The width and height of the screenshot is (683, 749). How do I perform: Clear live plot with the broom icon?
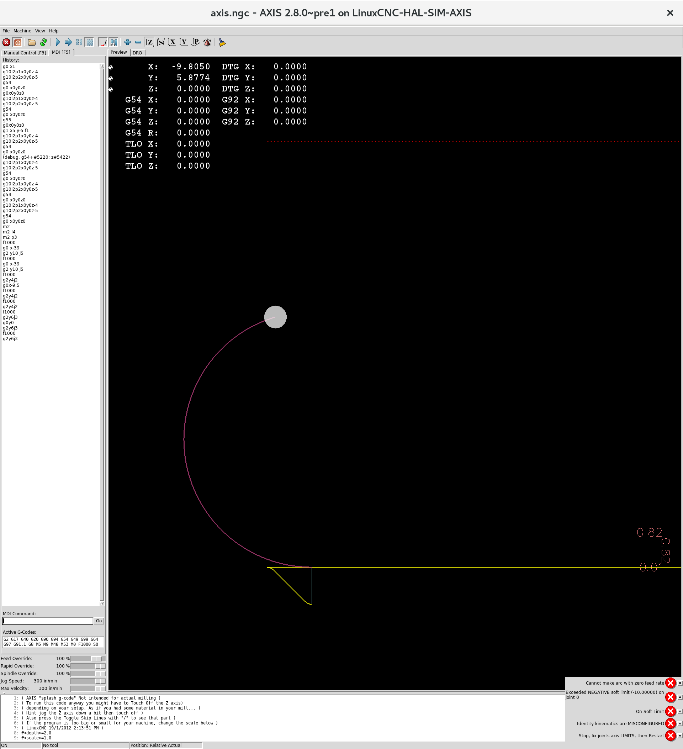click(x=222, y=42)
